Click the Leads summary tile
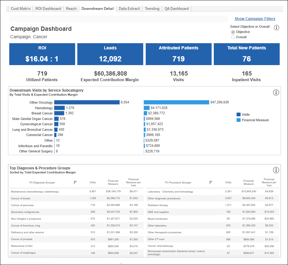288x265 pixels. tap(110, 54)
